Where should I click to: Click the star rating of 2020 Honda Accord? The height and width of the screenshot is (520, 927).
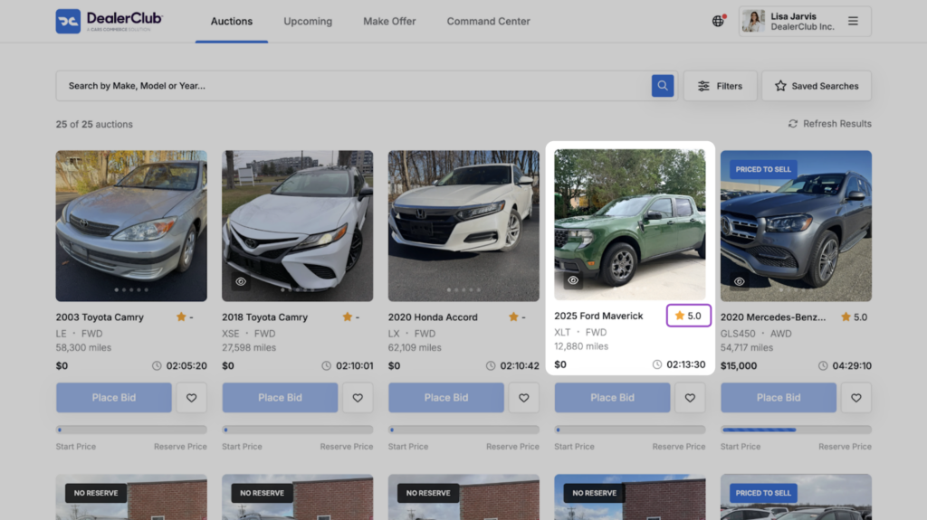pyautogui.click(x=517, y=317)
